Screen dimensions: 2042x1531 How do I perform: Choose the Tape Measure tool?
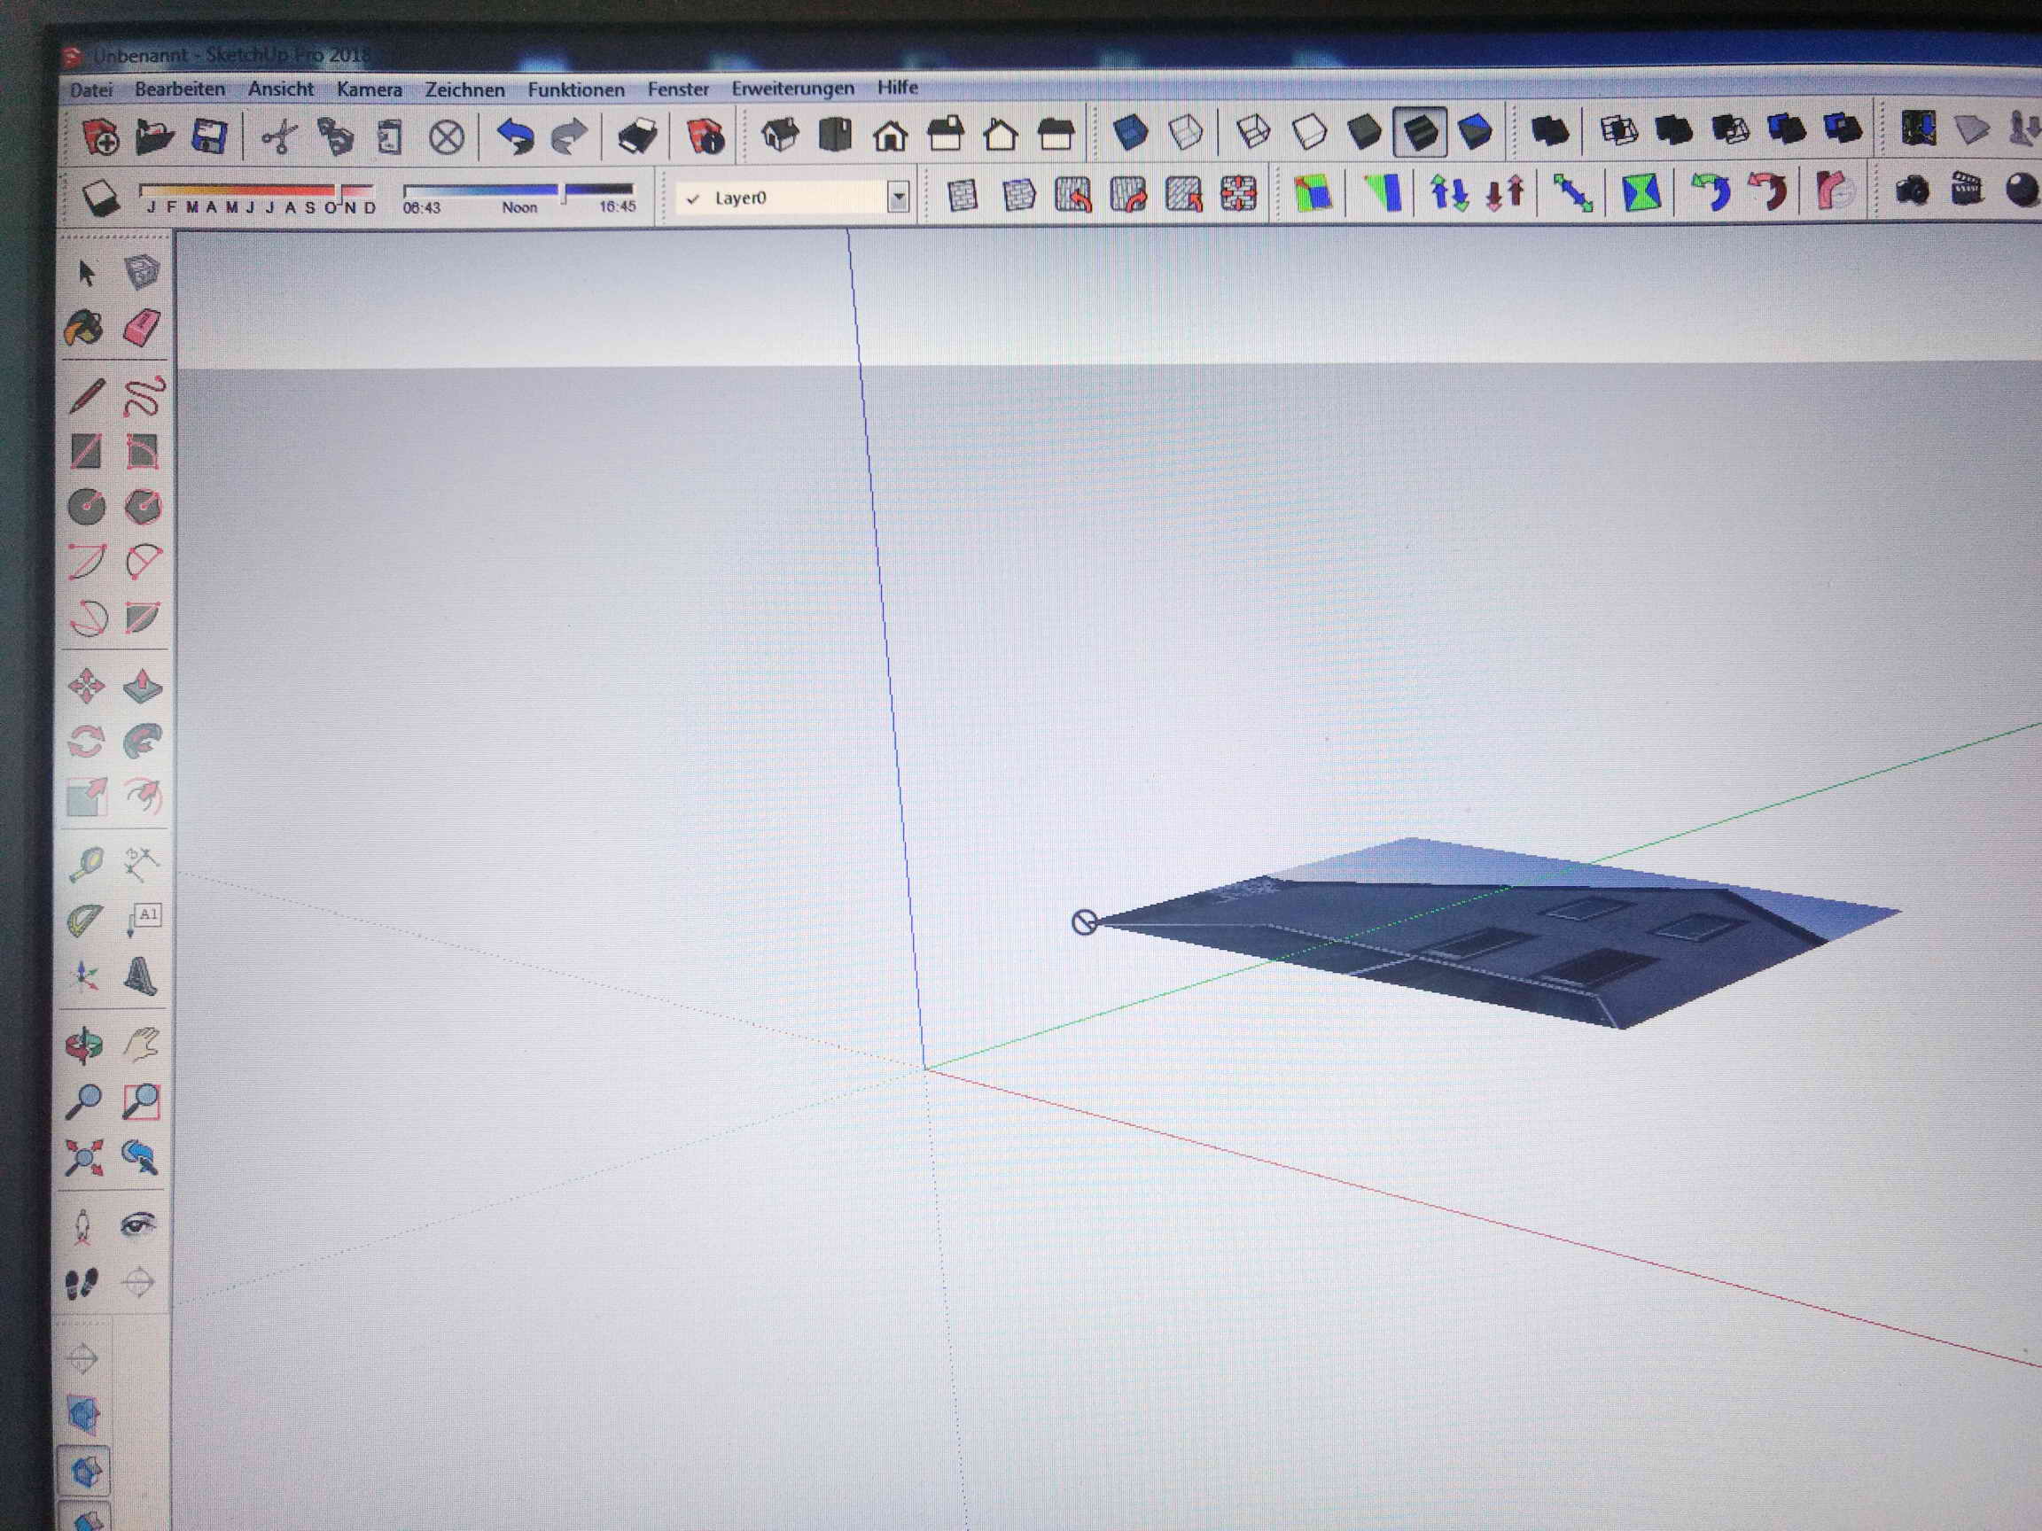86,865
